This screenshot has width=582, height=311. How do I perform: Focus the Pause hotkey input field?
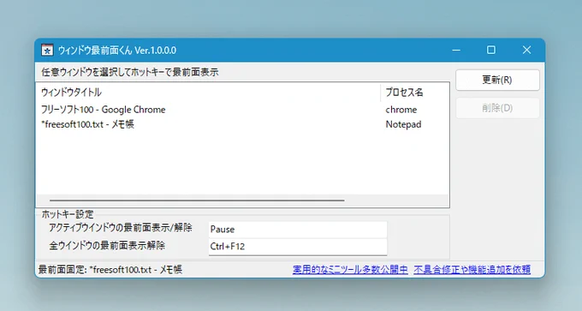point(298,230)
